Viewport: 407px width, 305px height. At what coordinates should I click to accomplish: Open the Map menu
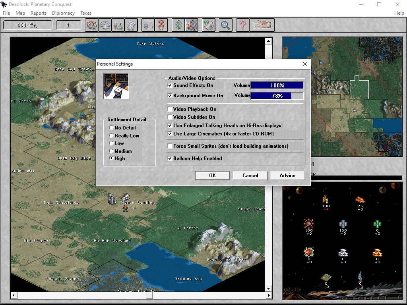click(x=20, y=13)
